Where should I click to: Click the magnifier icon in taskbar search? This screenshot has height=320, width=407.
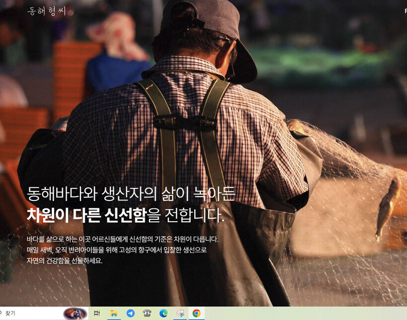point(1,314)
